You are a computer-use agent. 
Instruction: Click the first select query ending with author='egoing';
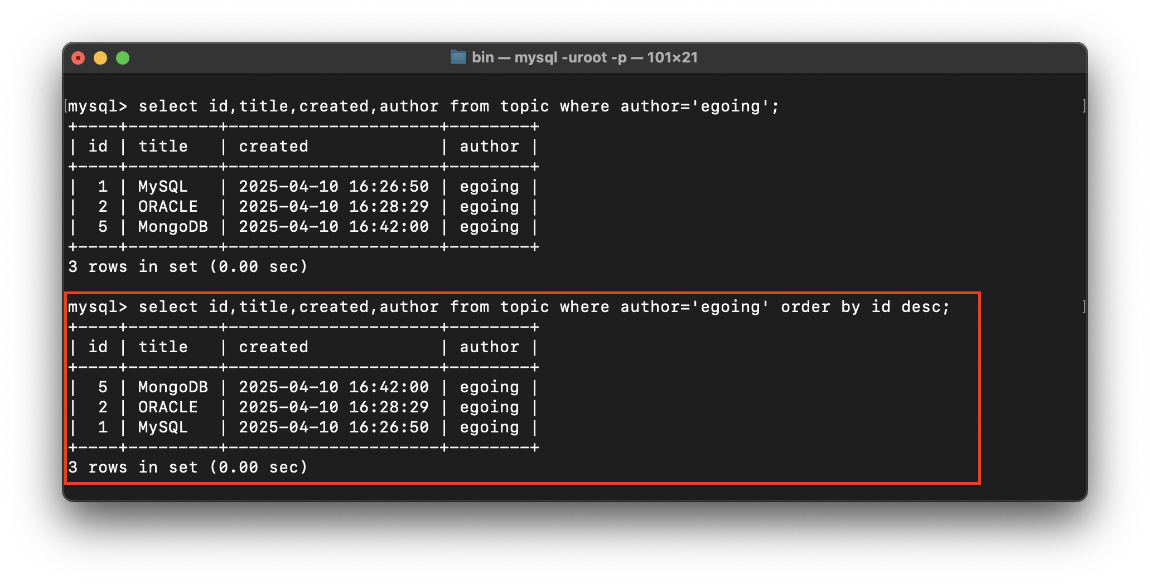[x=458, y=106]
